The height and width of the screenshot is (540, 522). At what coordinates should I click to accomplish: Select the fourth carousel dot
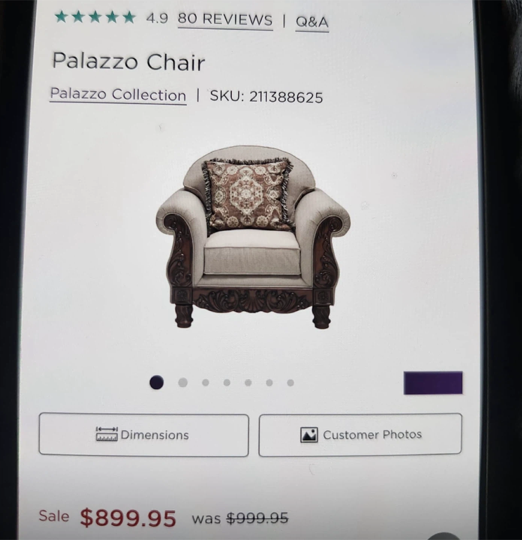[x=227, y=382]
